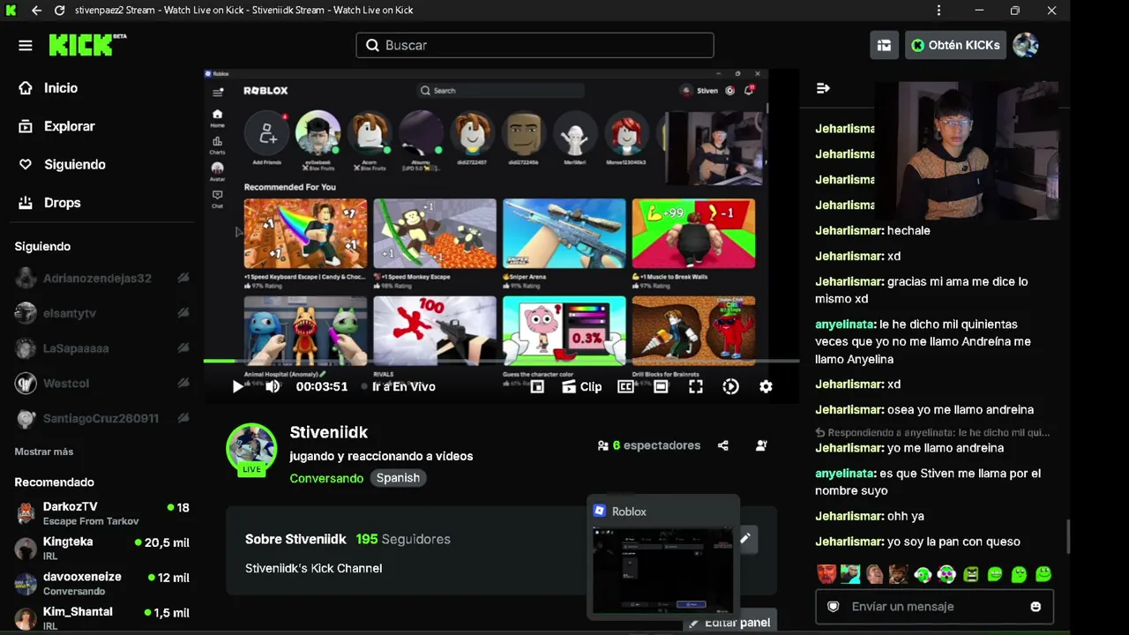Seek on the video progress bar
The image size is (1129, 635).
pos(501,361)
